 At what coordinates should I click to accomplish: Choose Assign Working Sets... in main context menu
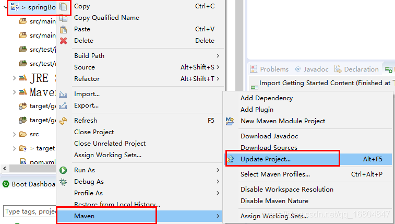pyautogui.click(x=107, y=155)
